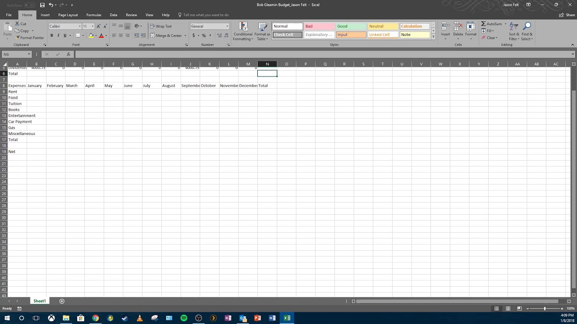Toggle Bold formatting

52,36
